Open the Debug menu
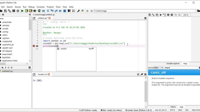Viewport: 200px width, 112px height. [x=31, y=7]
